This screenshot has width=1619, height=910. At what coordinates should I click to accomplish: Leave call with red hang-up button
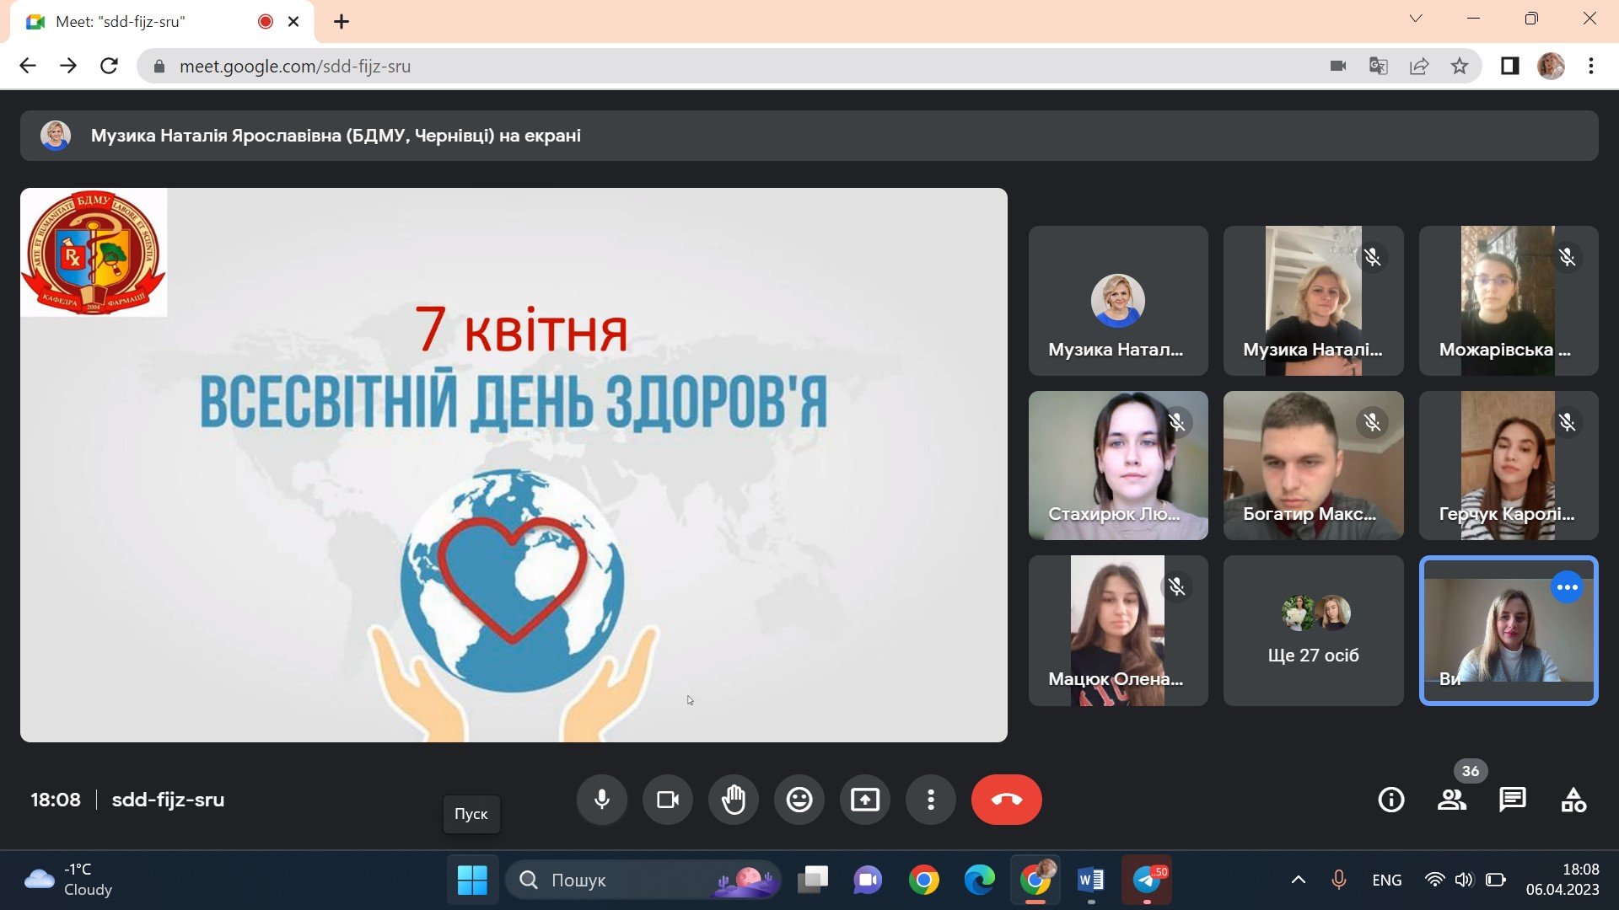pos(1006,800)
